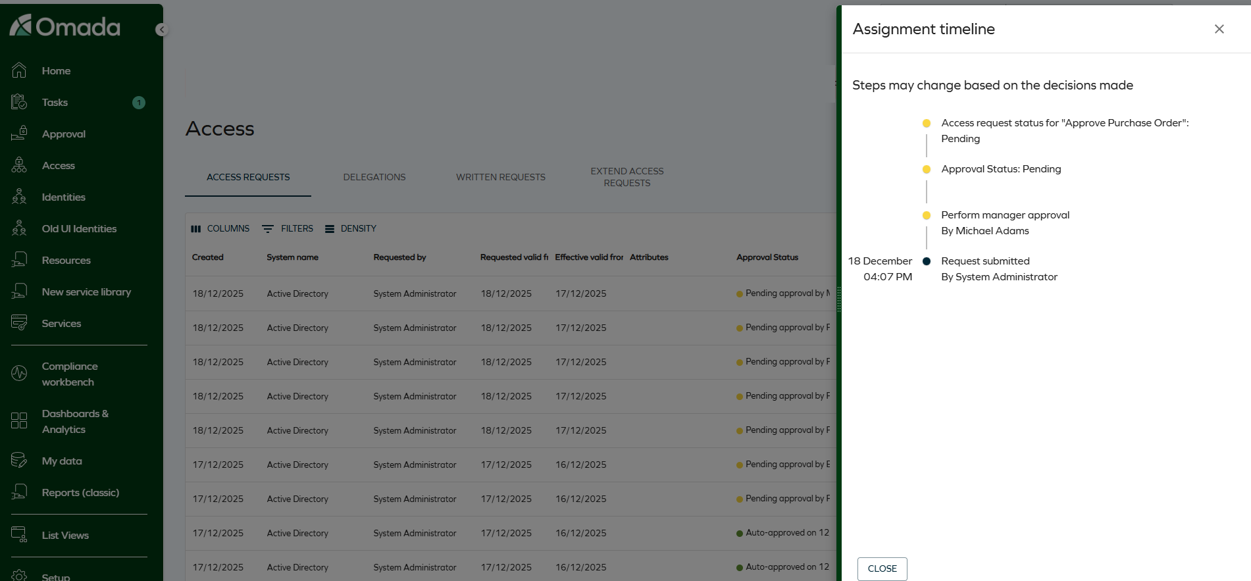Click the Effective valid from column header
The height and width of the screenshot is (581, 1251).
point(589,257)
